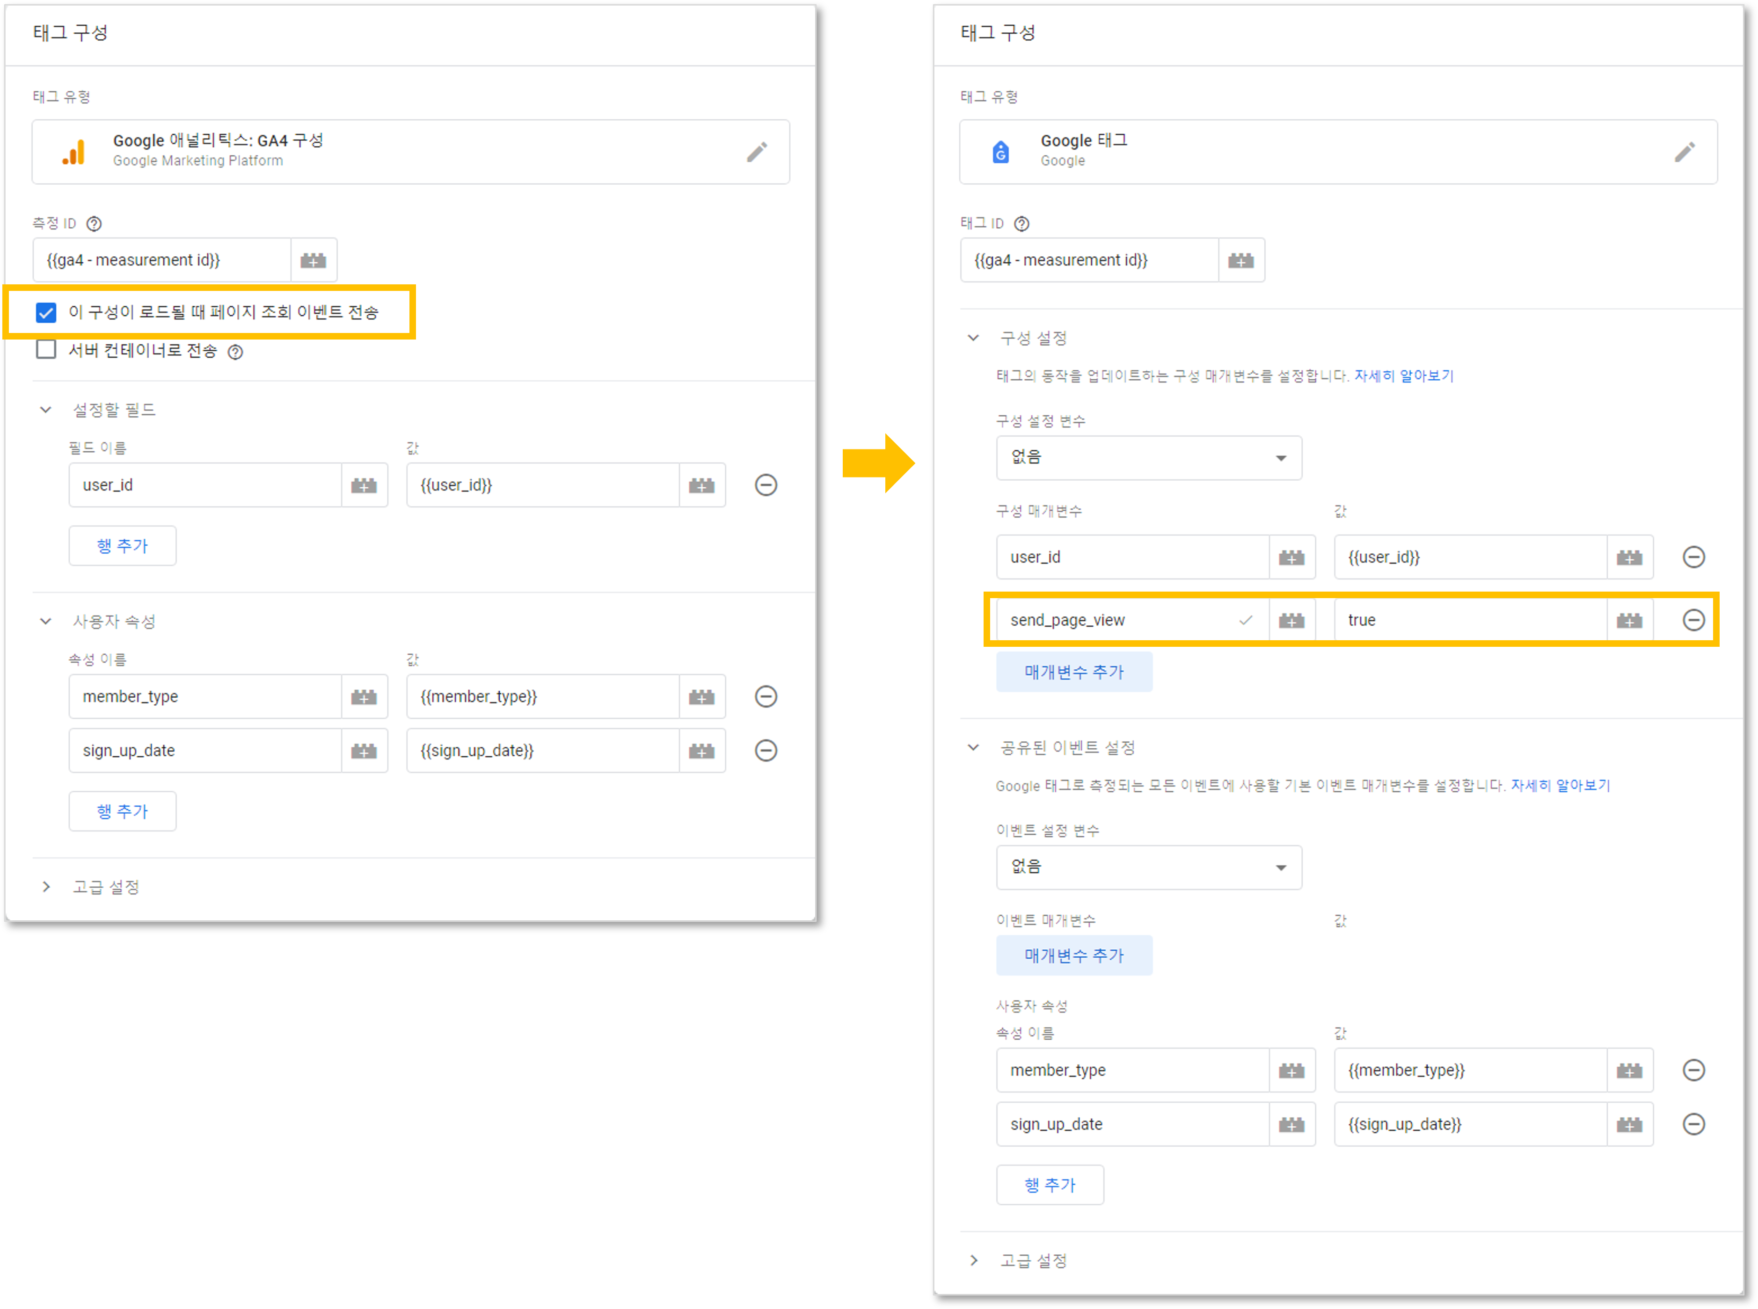
Task: Insert variable for left {{sign_up_date}} value
Action: pyautogui.click(x=702, y=751)
